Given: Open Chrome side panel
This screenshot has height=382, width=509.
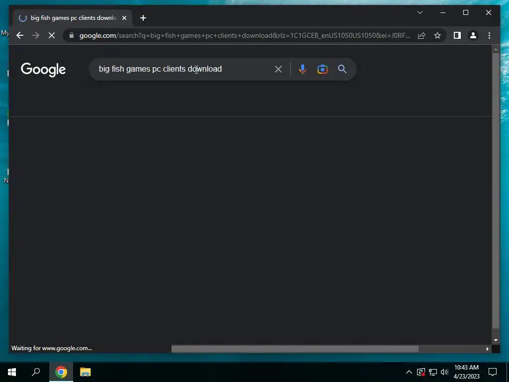Looking at the screenshot, I should (457, 35).
